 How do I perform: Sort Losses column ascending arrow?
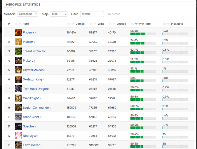point(110,24)
